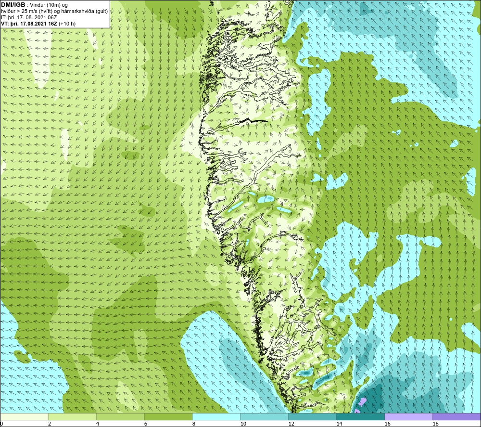Screen dimensions: 481x427
Task: Click the legend tick label '10'
Action: [x=243, y=424]
